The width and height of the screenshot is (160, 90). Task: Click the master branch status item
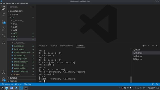[7, 84]
